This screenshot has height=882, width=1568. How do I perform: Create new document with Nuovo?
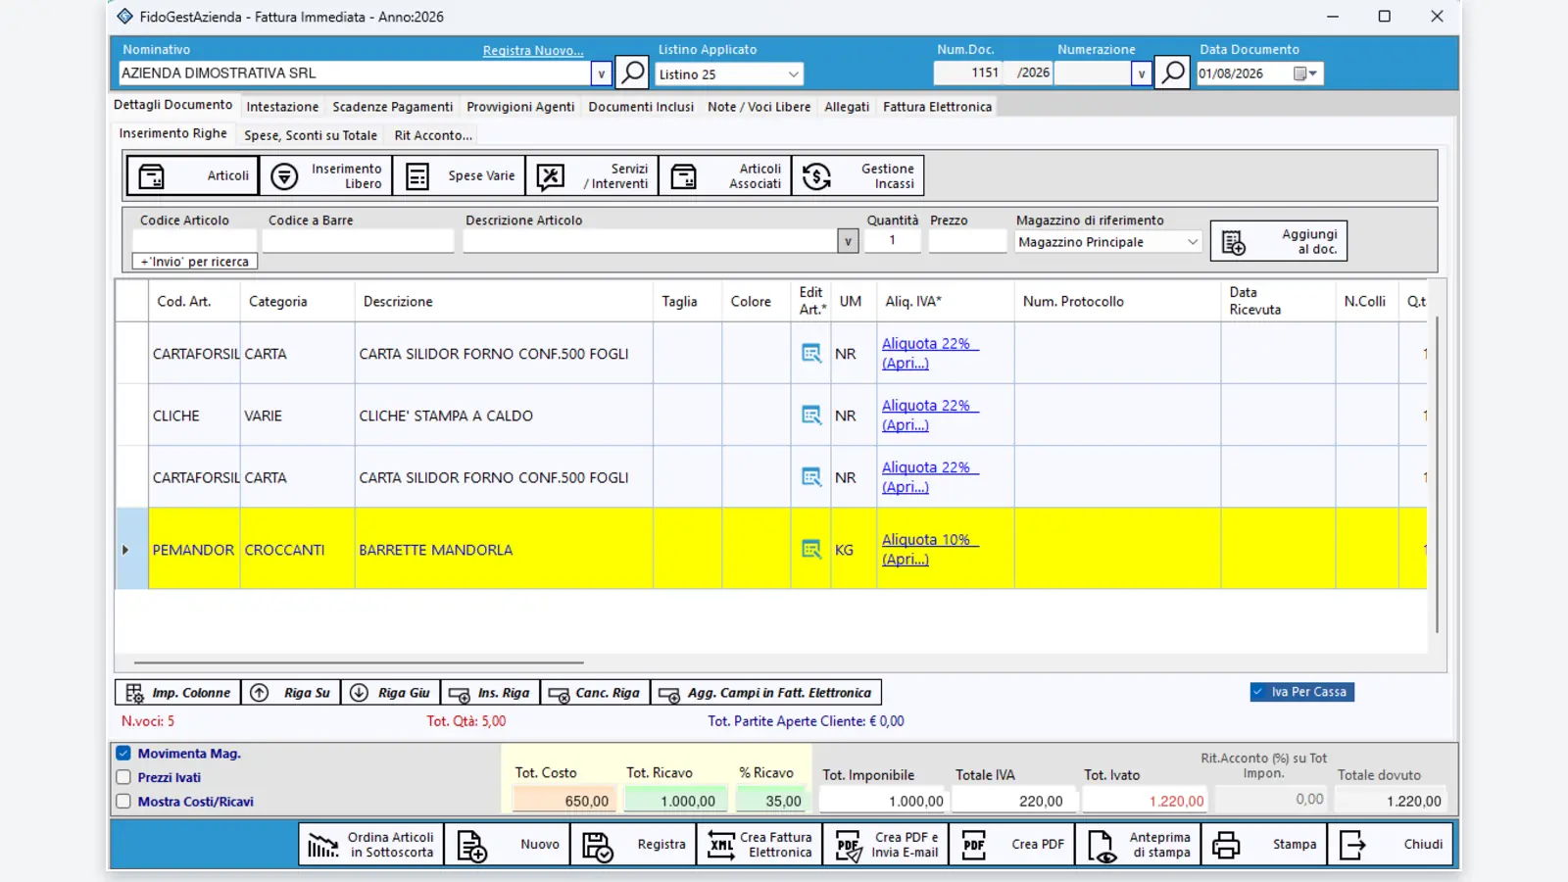point(507,845)
